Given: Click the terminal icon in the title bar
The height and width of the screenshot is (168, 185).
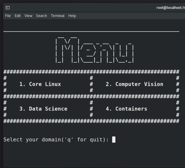Looking at the screenshot, I should [8, 8].
